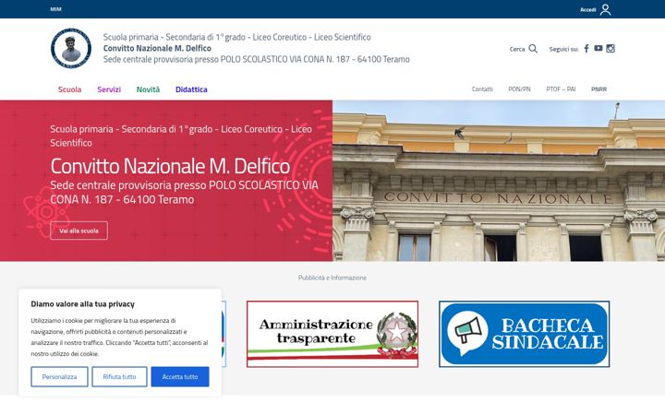Viewport: 665px width, 415px height.
Task: Open the PON/PN link
Action: tap(519, 89)
